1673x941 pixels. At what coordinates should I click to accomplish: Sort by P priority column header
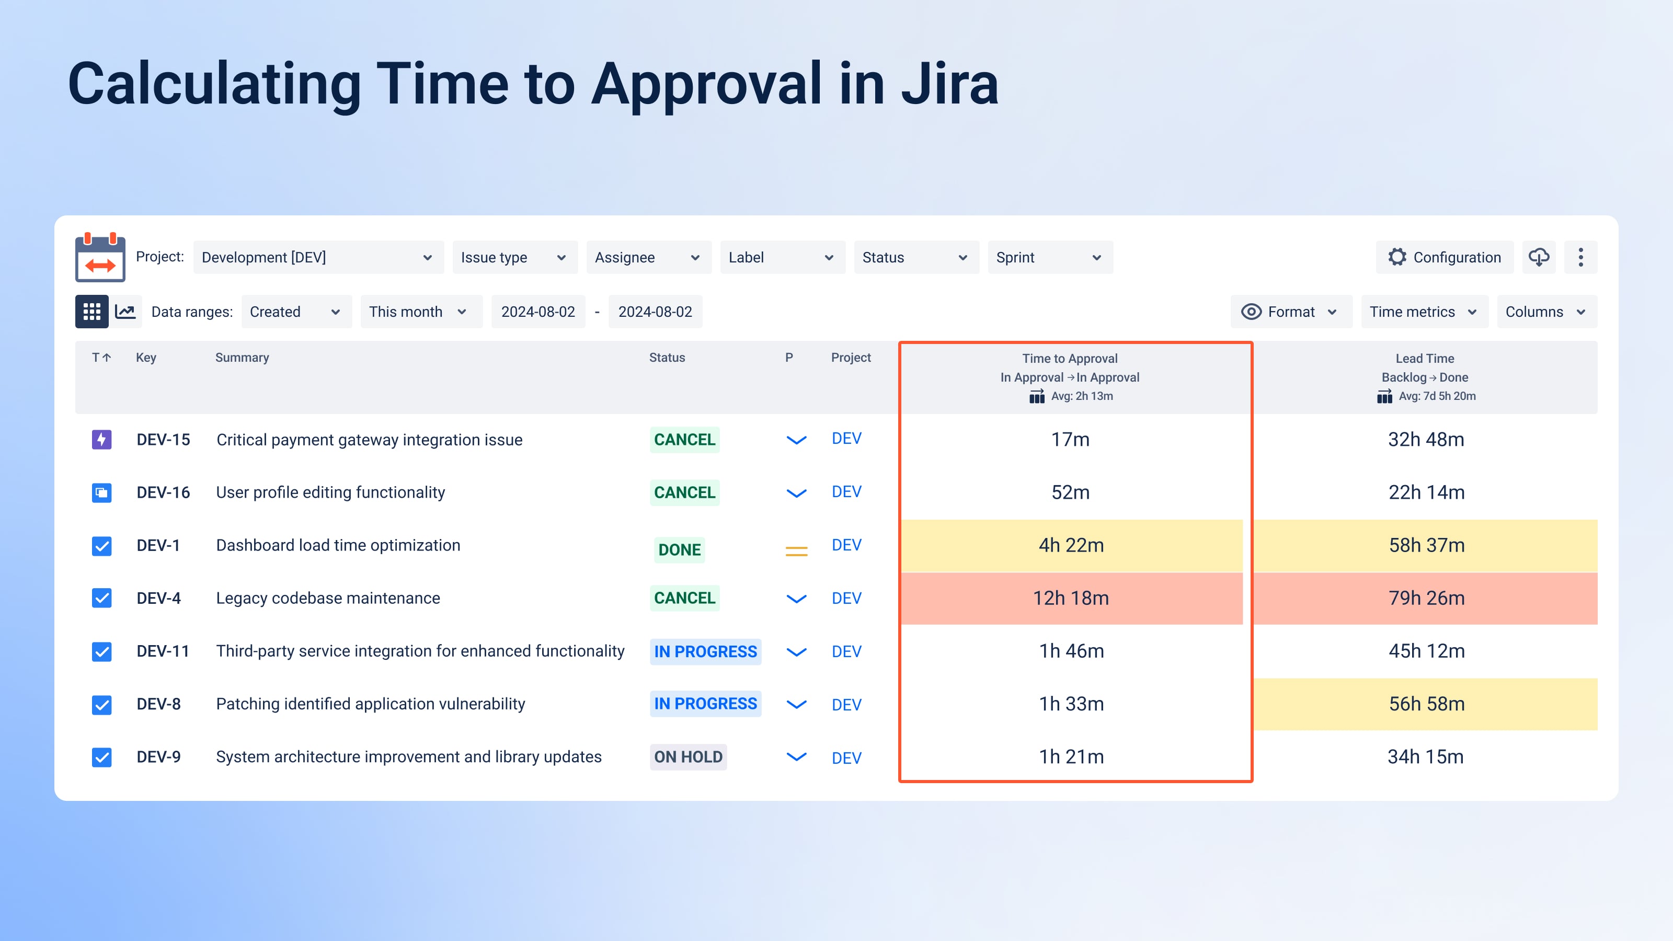[789, 357]
